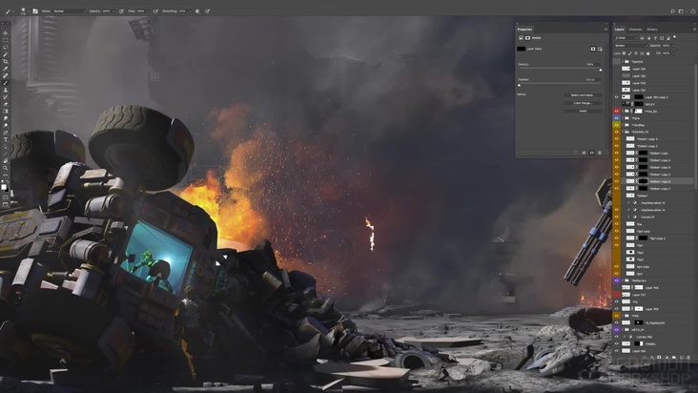This screenshot has height=393, width=698.
Task: Open layer blend mode dropdown showing Screen
Action: (x=631, y=46)
